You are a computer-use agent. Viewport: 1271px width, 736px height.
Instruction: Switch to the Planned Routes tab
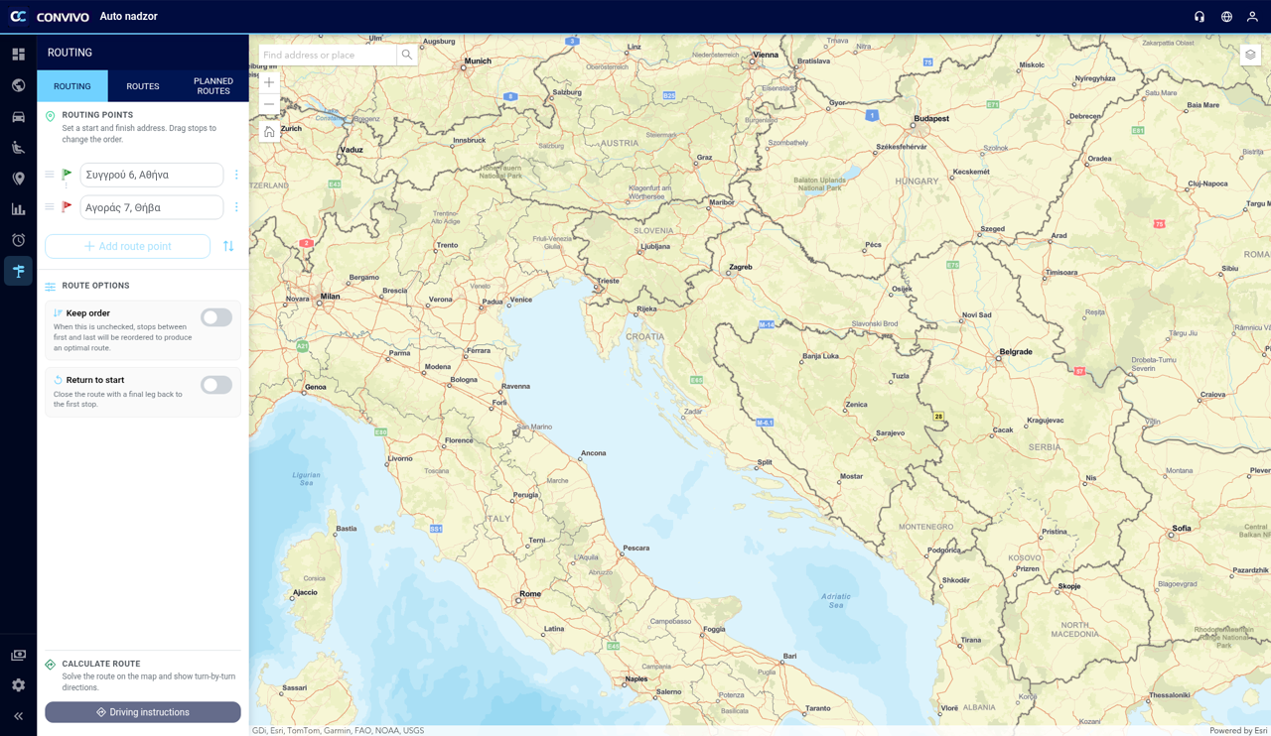pyautogui.click(x=213, y=86)
